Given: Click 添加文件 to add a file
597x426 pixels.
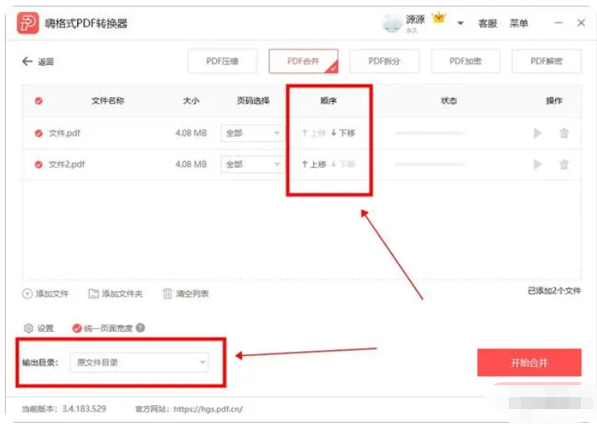Looking at the screenshot, I should tap(46, 294).
